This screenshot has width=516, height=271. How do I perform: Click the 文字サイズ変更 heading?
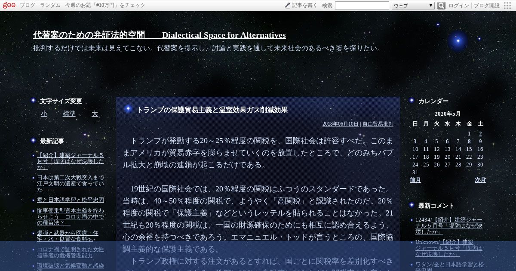61,102
